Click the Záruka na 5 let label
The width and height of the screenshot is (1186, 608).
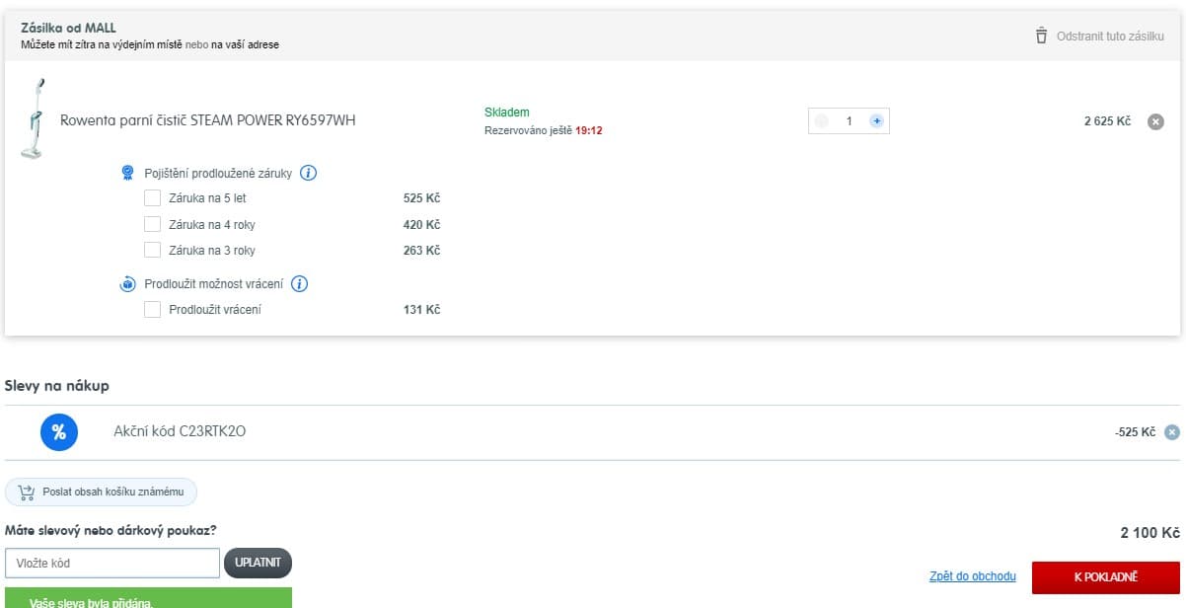tap(207, 198)
